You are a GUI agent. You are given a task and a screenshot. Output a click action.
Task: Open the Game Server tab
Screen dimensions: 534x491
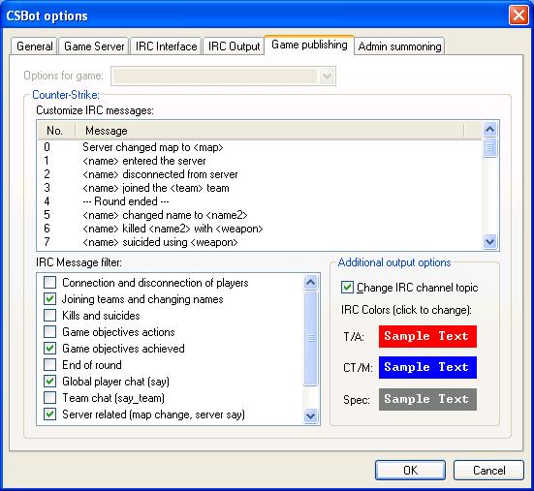94,46
